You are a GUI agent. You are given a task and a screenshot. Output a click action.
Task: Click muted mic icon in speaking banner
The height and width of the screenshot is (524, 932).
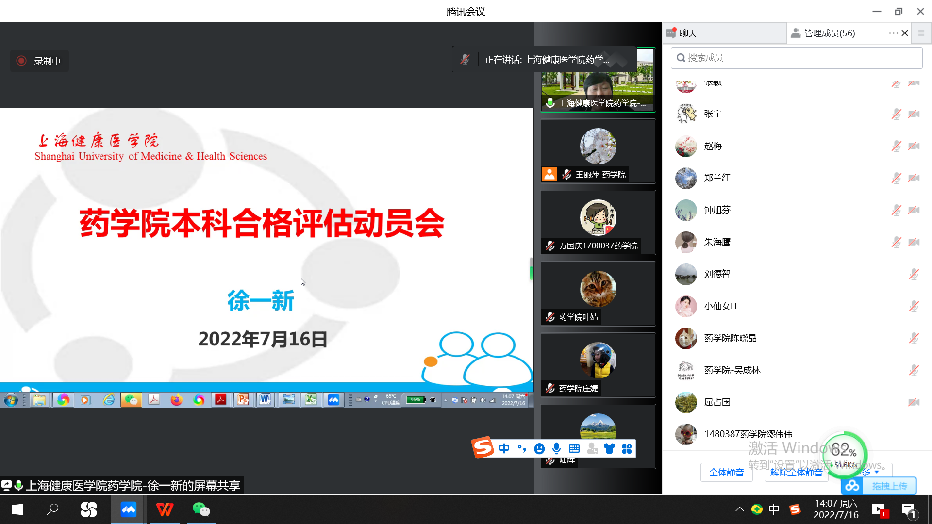tap(465, 60)
